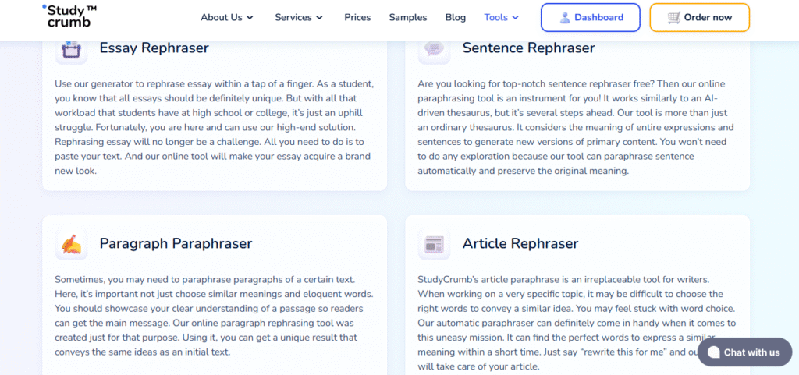Expand the Services dropdown menu
The width and height of the screenshot is (799, 375).
coord(299,17)
